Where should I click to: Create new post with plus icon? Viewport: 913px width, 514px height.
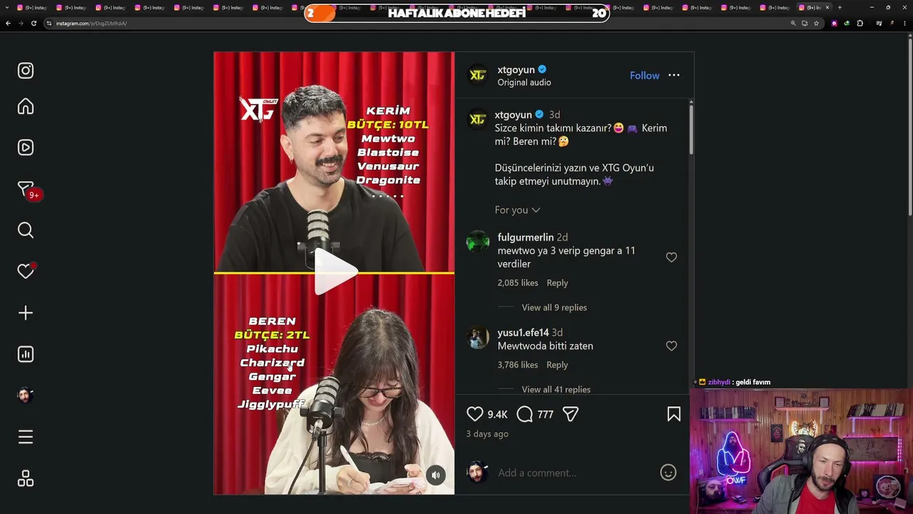click(26, 313)
